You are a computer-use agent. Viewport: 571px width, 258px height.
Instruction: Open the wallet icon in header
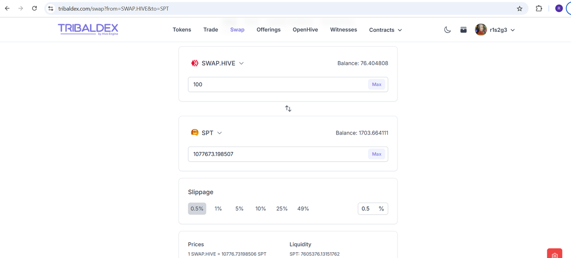[463, 30]
